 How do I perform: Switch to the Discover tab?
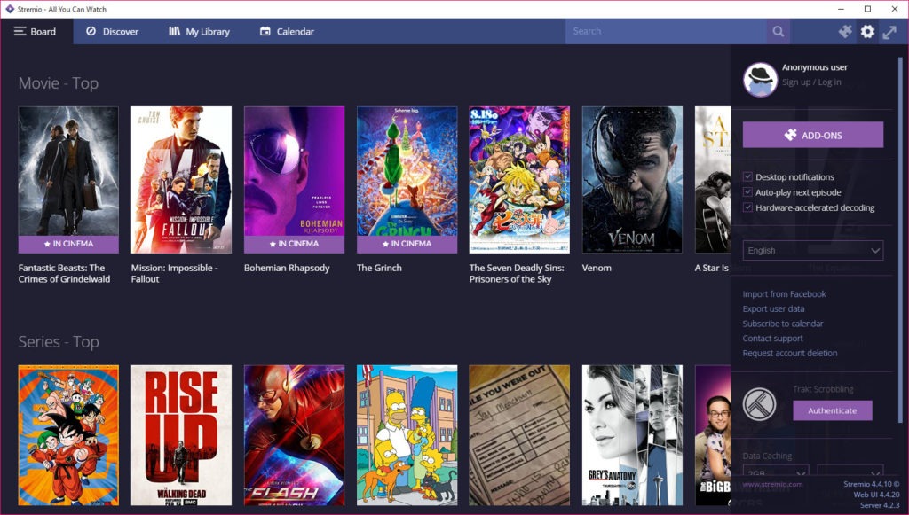click(x=113, y=31)
